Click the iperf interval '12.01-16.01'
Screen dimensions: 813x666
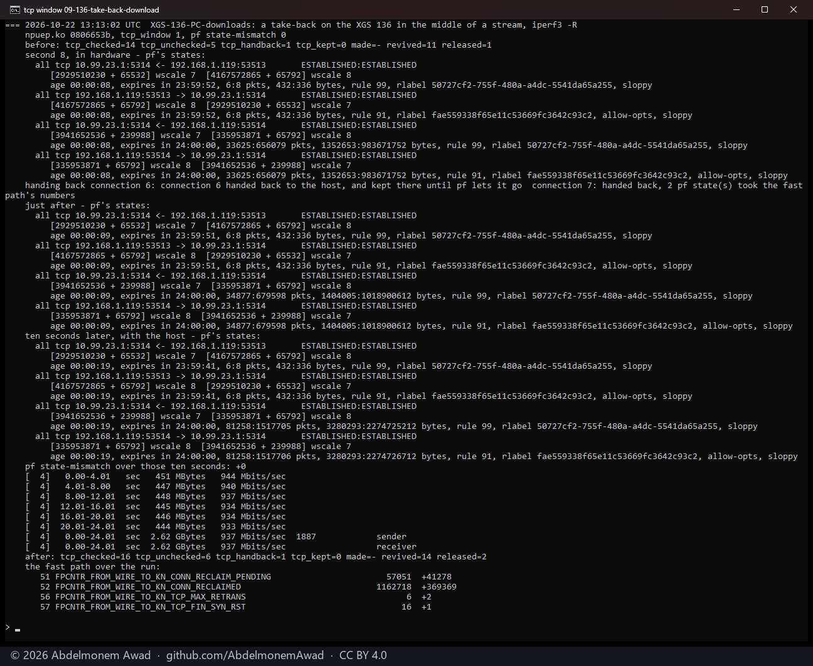88,507
